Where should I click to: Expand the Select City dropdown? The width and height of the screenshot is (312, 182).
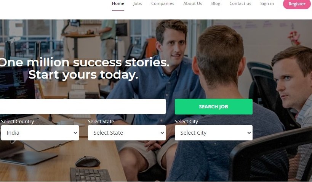(x=213, y=133)
